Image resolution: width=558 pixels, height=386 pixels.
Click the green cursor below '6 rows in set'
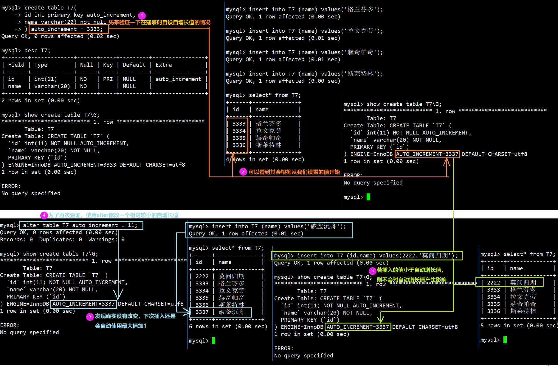tap(213, 341)
